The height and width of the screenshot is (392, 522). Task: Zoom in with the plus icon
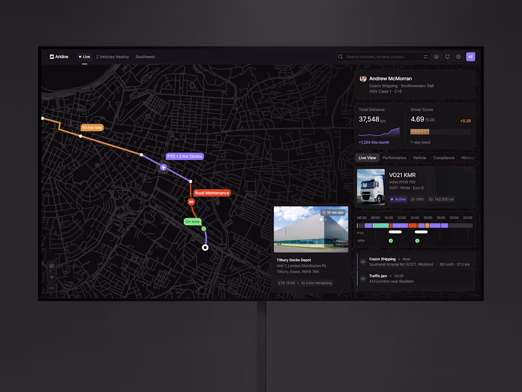[x=52, y=277]
